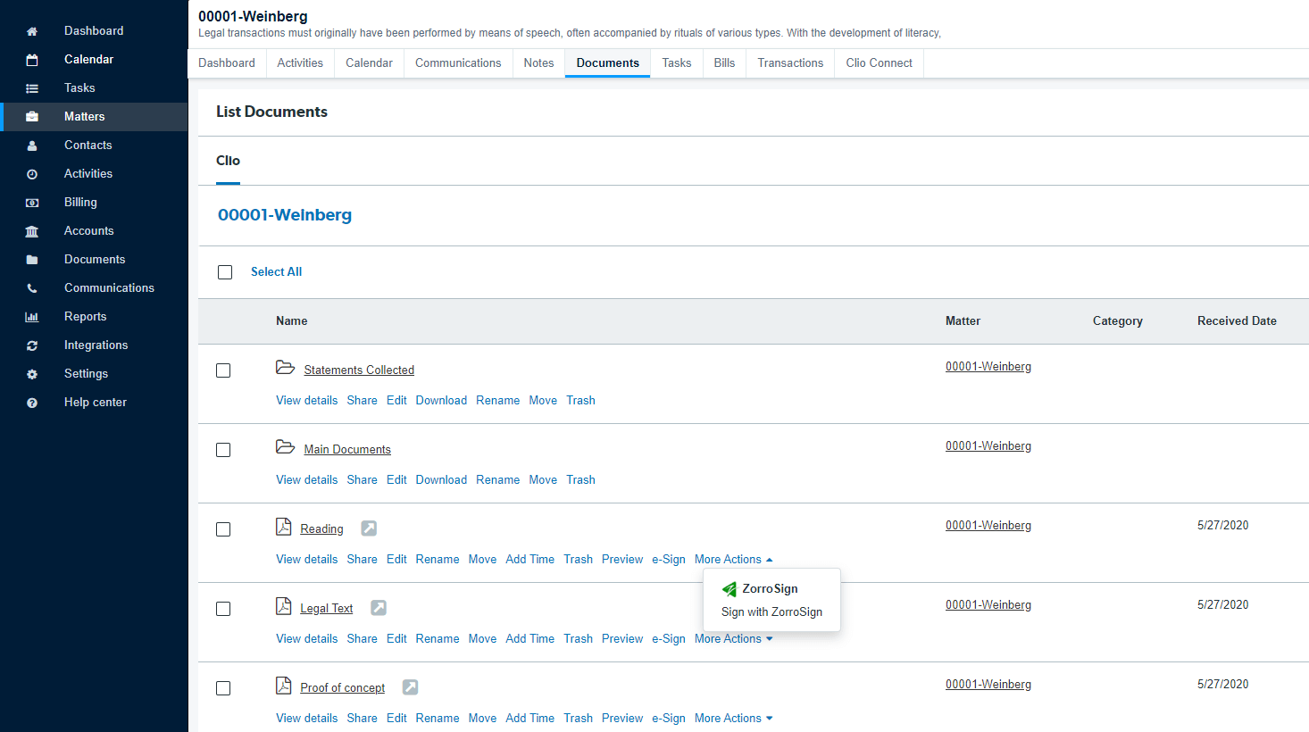Click Rename for Main Documents
This screenshot has width=1309, height=732.
pyautogui.click(x=497, y=480)
